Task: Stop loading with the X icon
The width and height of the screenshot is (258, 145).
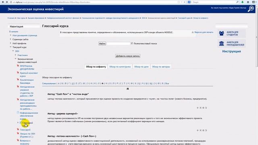Action: tap(185, 2)
